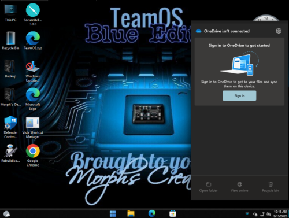The width and height of the screenshot is (289, 218).
Task: Click the taskbar clock and date
Action: 280,214
